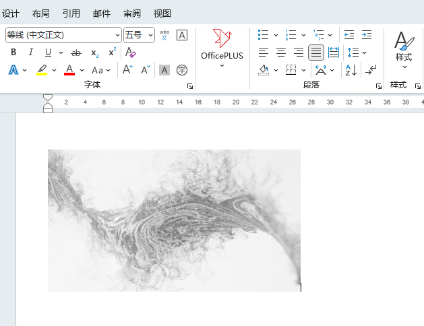Image resolution: width=424 pixels, height=326 pixels.
Task: Show or hide paragraph marks
Action: 371,70
